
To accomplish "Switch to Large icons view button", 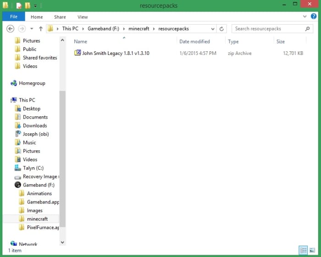I will [x=312, y=250].
